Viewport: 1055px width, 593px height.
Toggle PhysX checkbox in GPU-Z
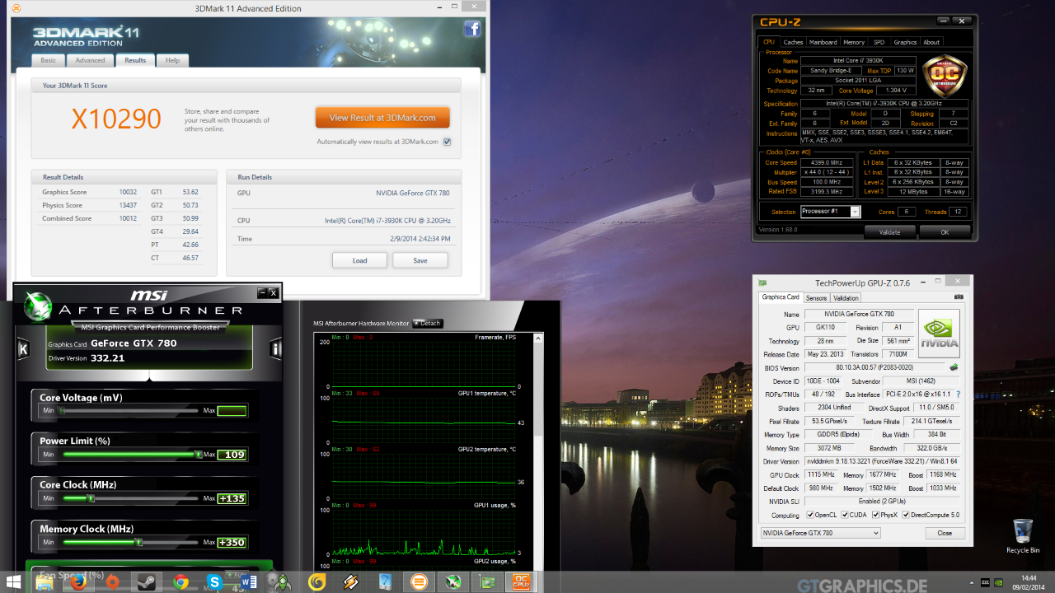pos(874,515)
